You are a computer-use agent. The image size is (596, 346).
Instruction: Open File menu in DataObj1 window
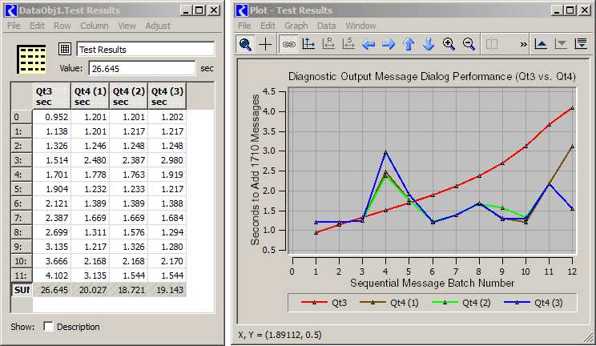click(x=14, y=26)
